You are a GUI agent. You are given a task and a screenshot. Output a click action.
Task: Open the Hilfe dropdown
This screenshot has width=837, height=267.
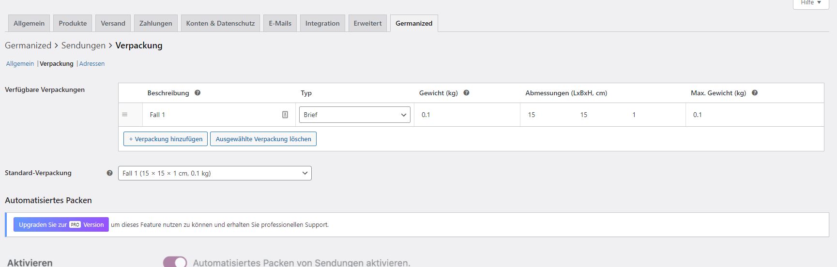[811, 3]
